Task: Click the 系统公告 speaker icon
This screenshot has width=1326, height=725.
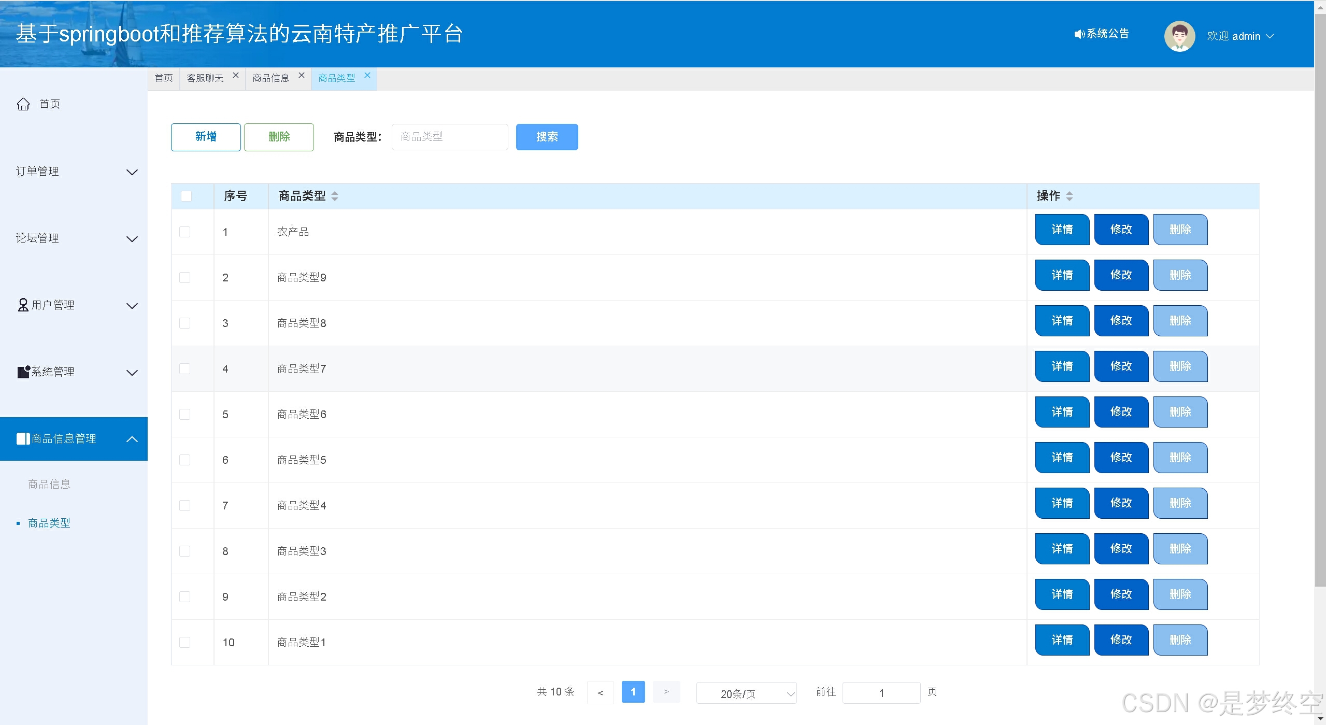Action: (x=1079, y=34)
